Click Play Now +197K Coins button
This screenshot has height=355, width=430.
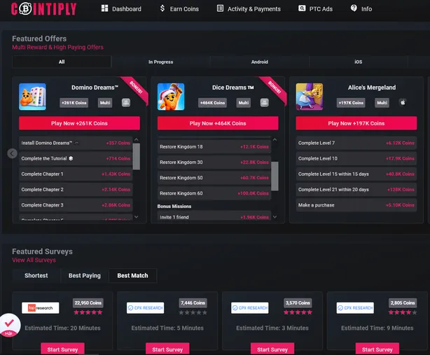(356, 123)
